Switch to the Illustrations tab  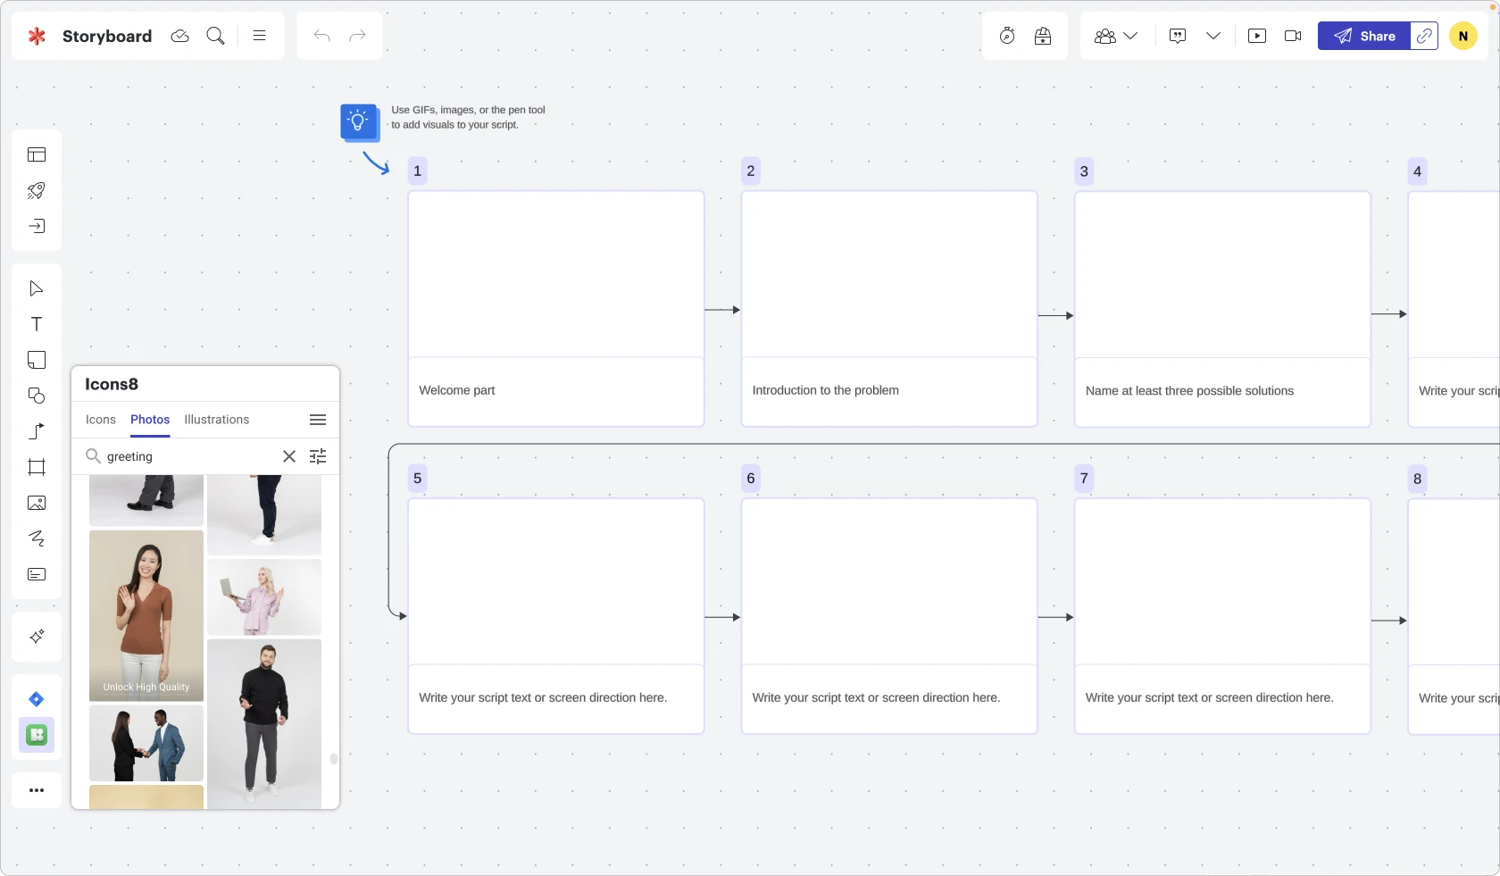(217, 420)
